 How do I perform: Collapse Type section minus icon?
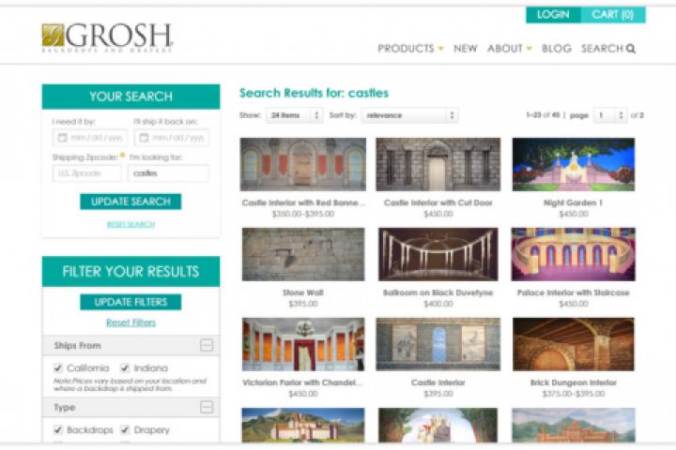click(x=207, y=407)
